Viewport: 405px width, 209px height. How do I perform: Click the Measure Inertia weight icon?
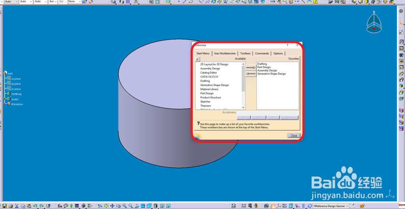[x=256, y=206]
